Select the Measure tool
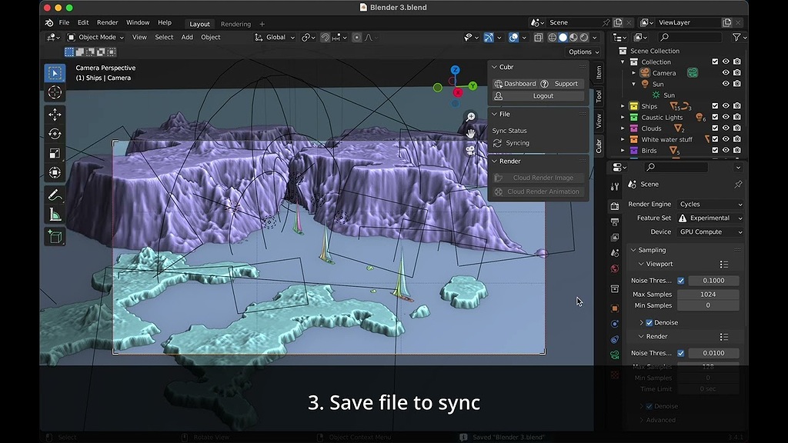788x443 pixels. (55, 215)
